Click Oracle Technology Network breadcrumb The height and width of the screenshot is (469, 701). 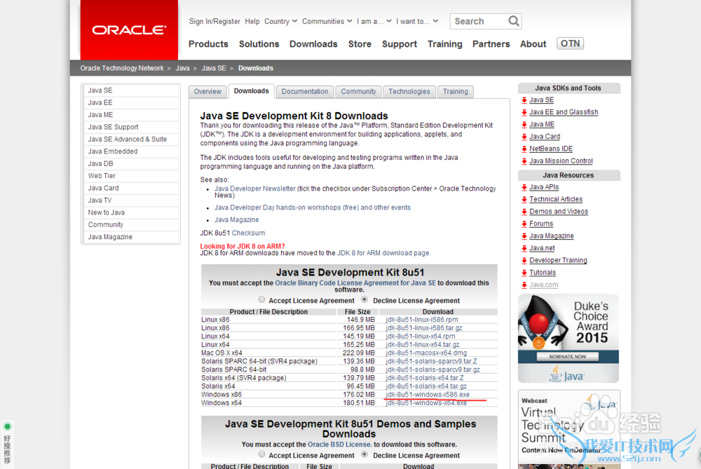pos(122,68)
